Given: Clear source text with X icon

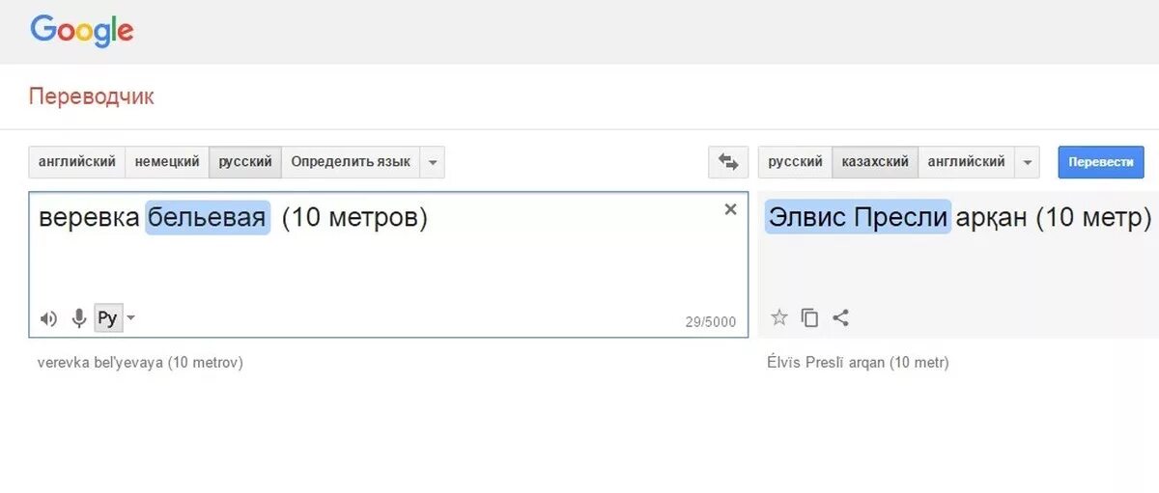Looking at the screenshot, I should click(730, 209).
